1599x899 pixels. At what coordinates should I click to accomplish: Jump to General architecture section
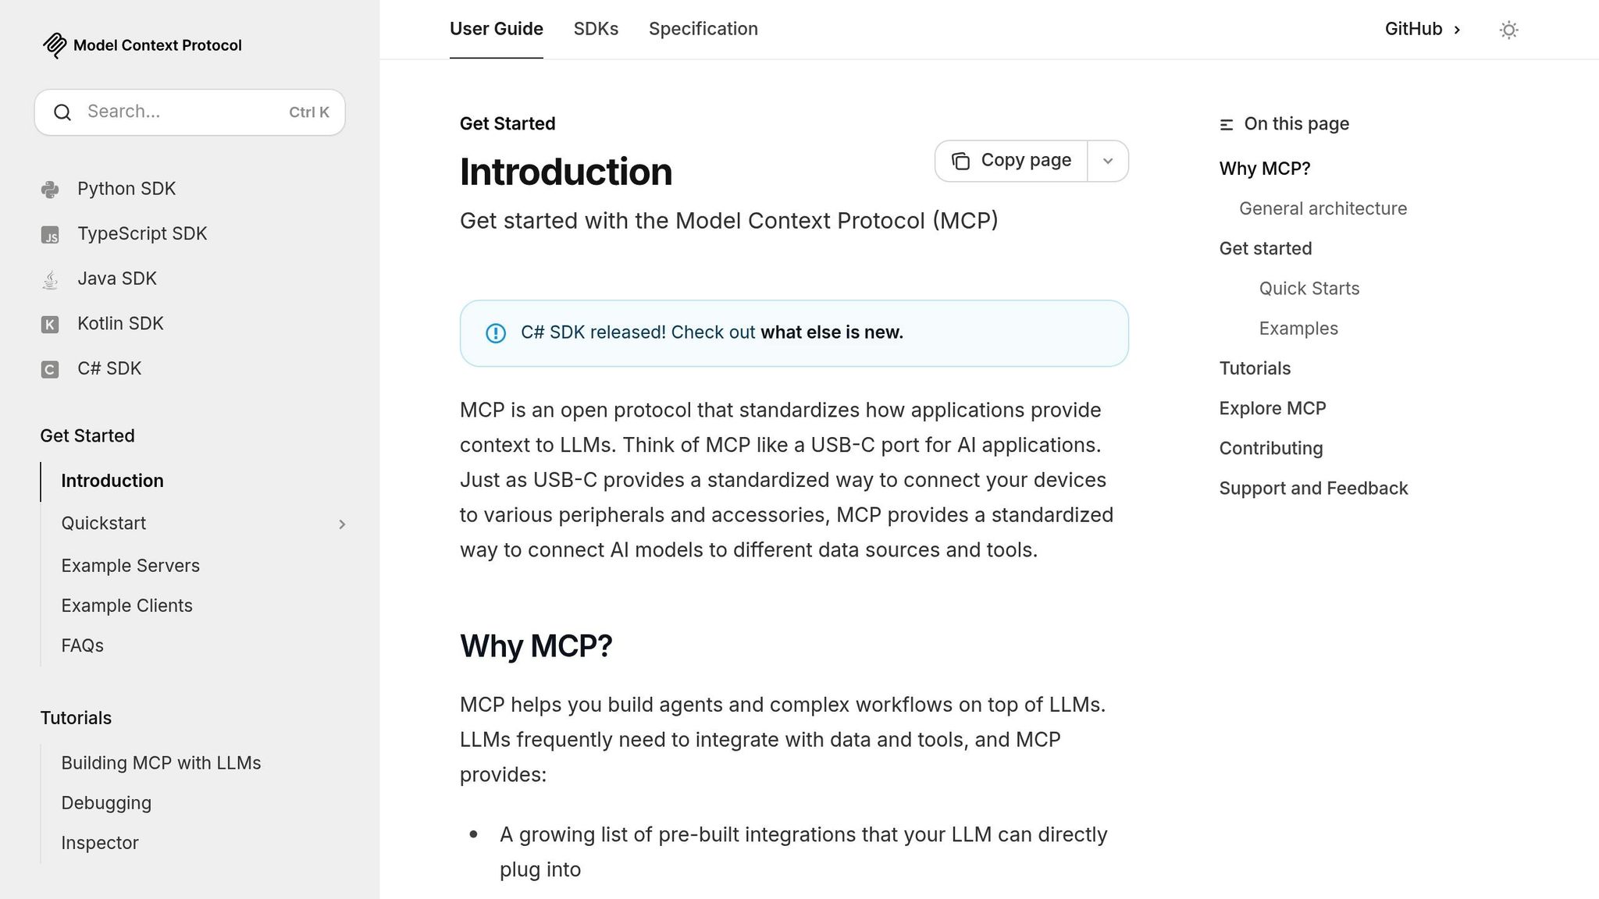click(x=1322, y=208)
